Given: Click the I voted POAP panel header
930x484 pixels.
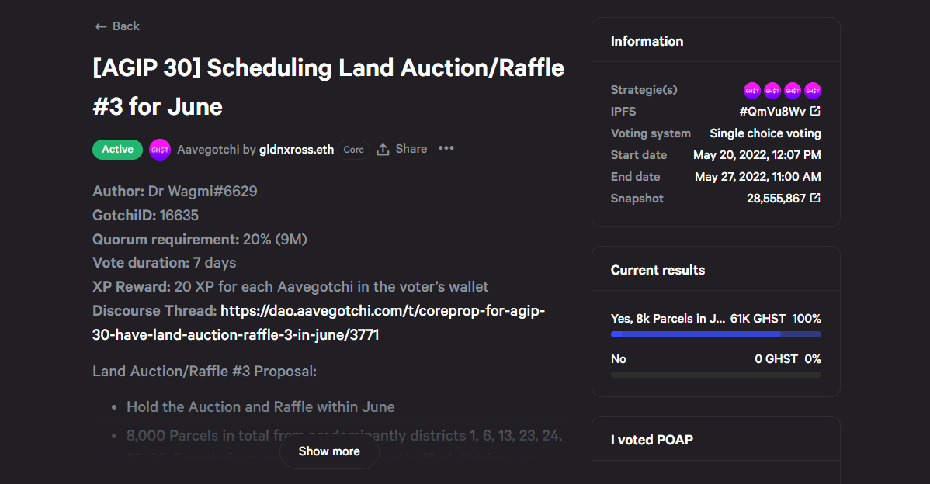Looking at the screenshot, I should [x=716, y=439].
